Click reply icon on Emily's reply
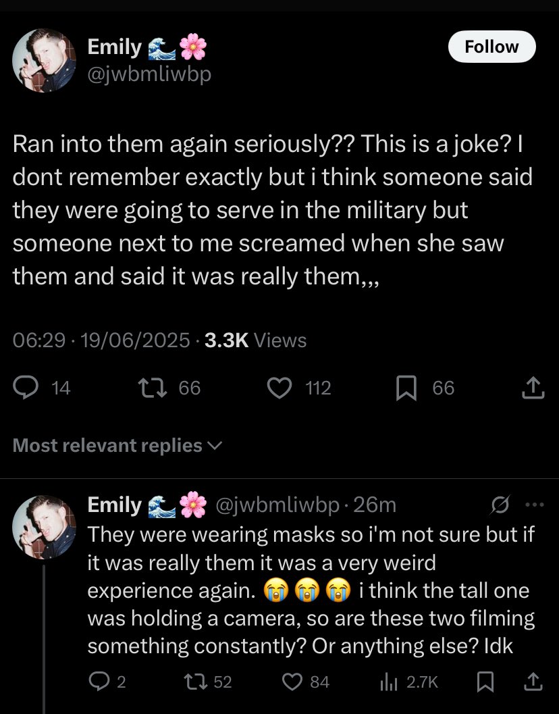The width and height of the screenshot is (559, 714). click(x=99, y=682)
